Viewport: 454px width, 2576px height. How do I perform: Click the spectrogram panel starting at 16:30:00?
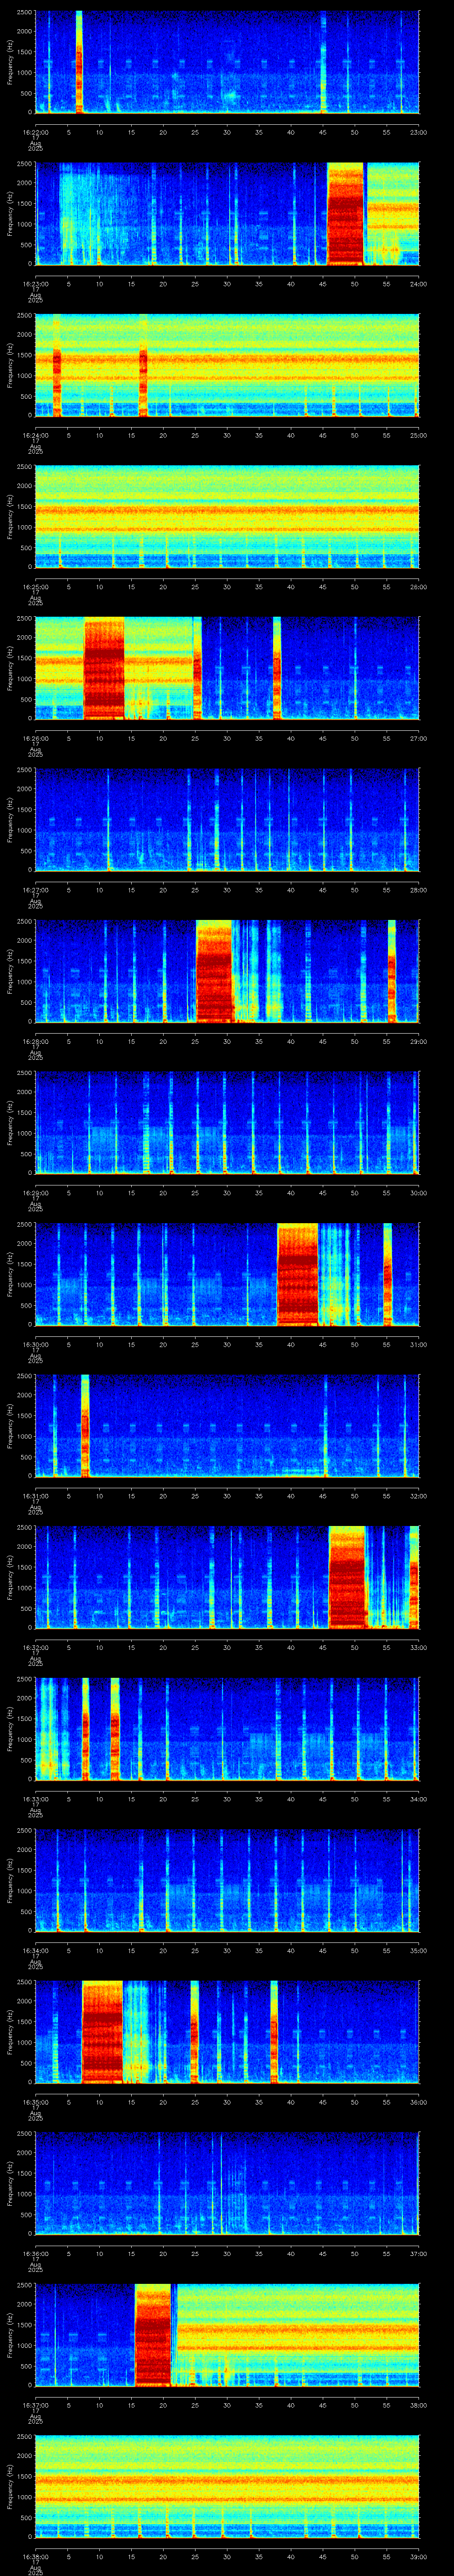[227, 1274]
